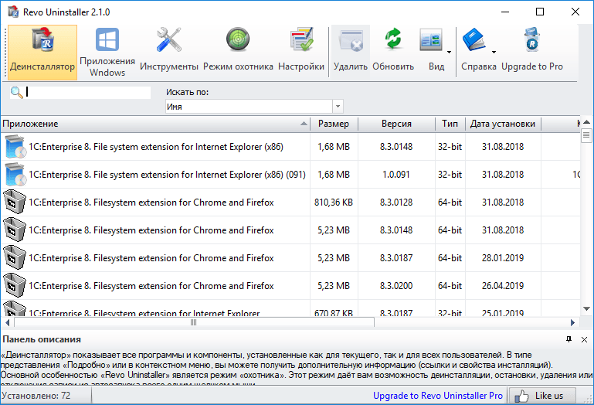Sort by the Дата установки column
Screen dimensions: 594x405
point(503,124)
